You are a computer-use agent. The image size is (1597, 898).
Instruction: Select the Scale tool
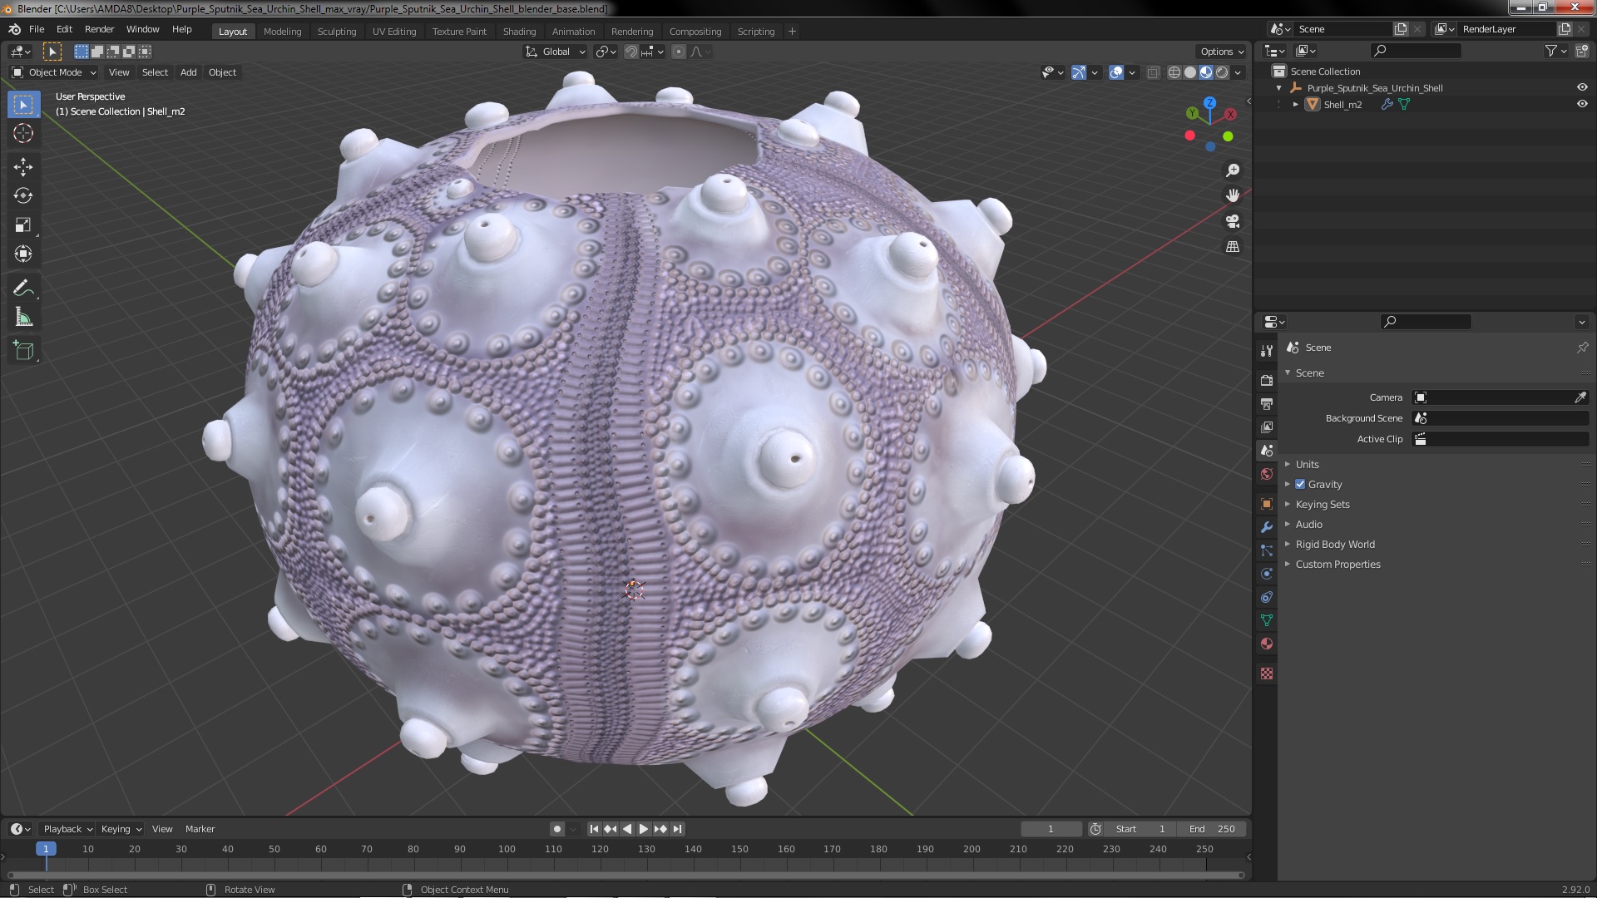point(23,225)
